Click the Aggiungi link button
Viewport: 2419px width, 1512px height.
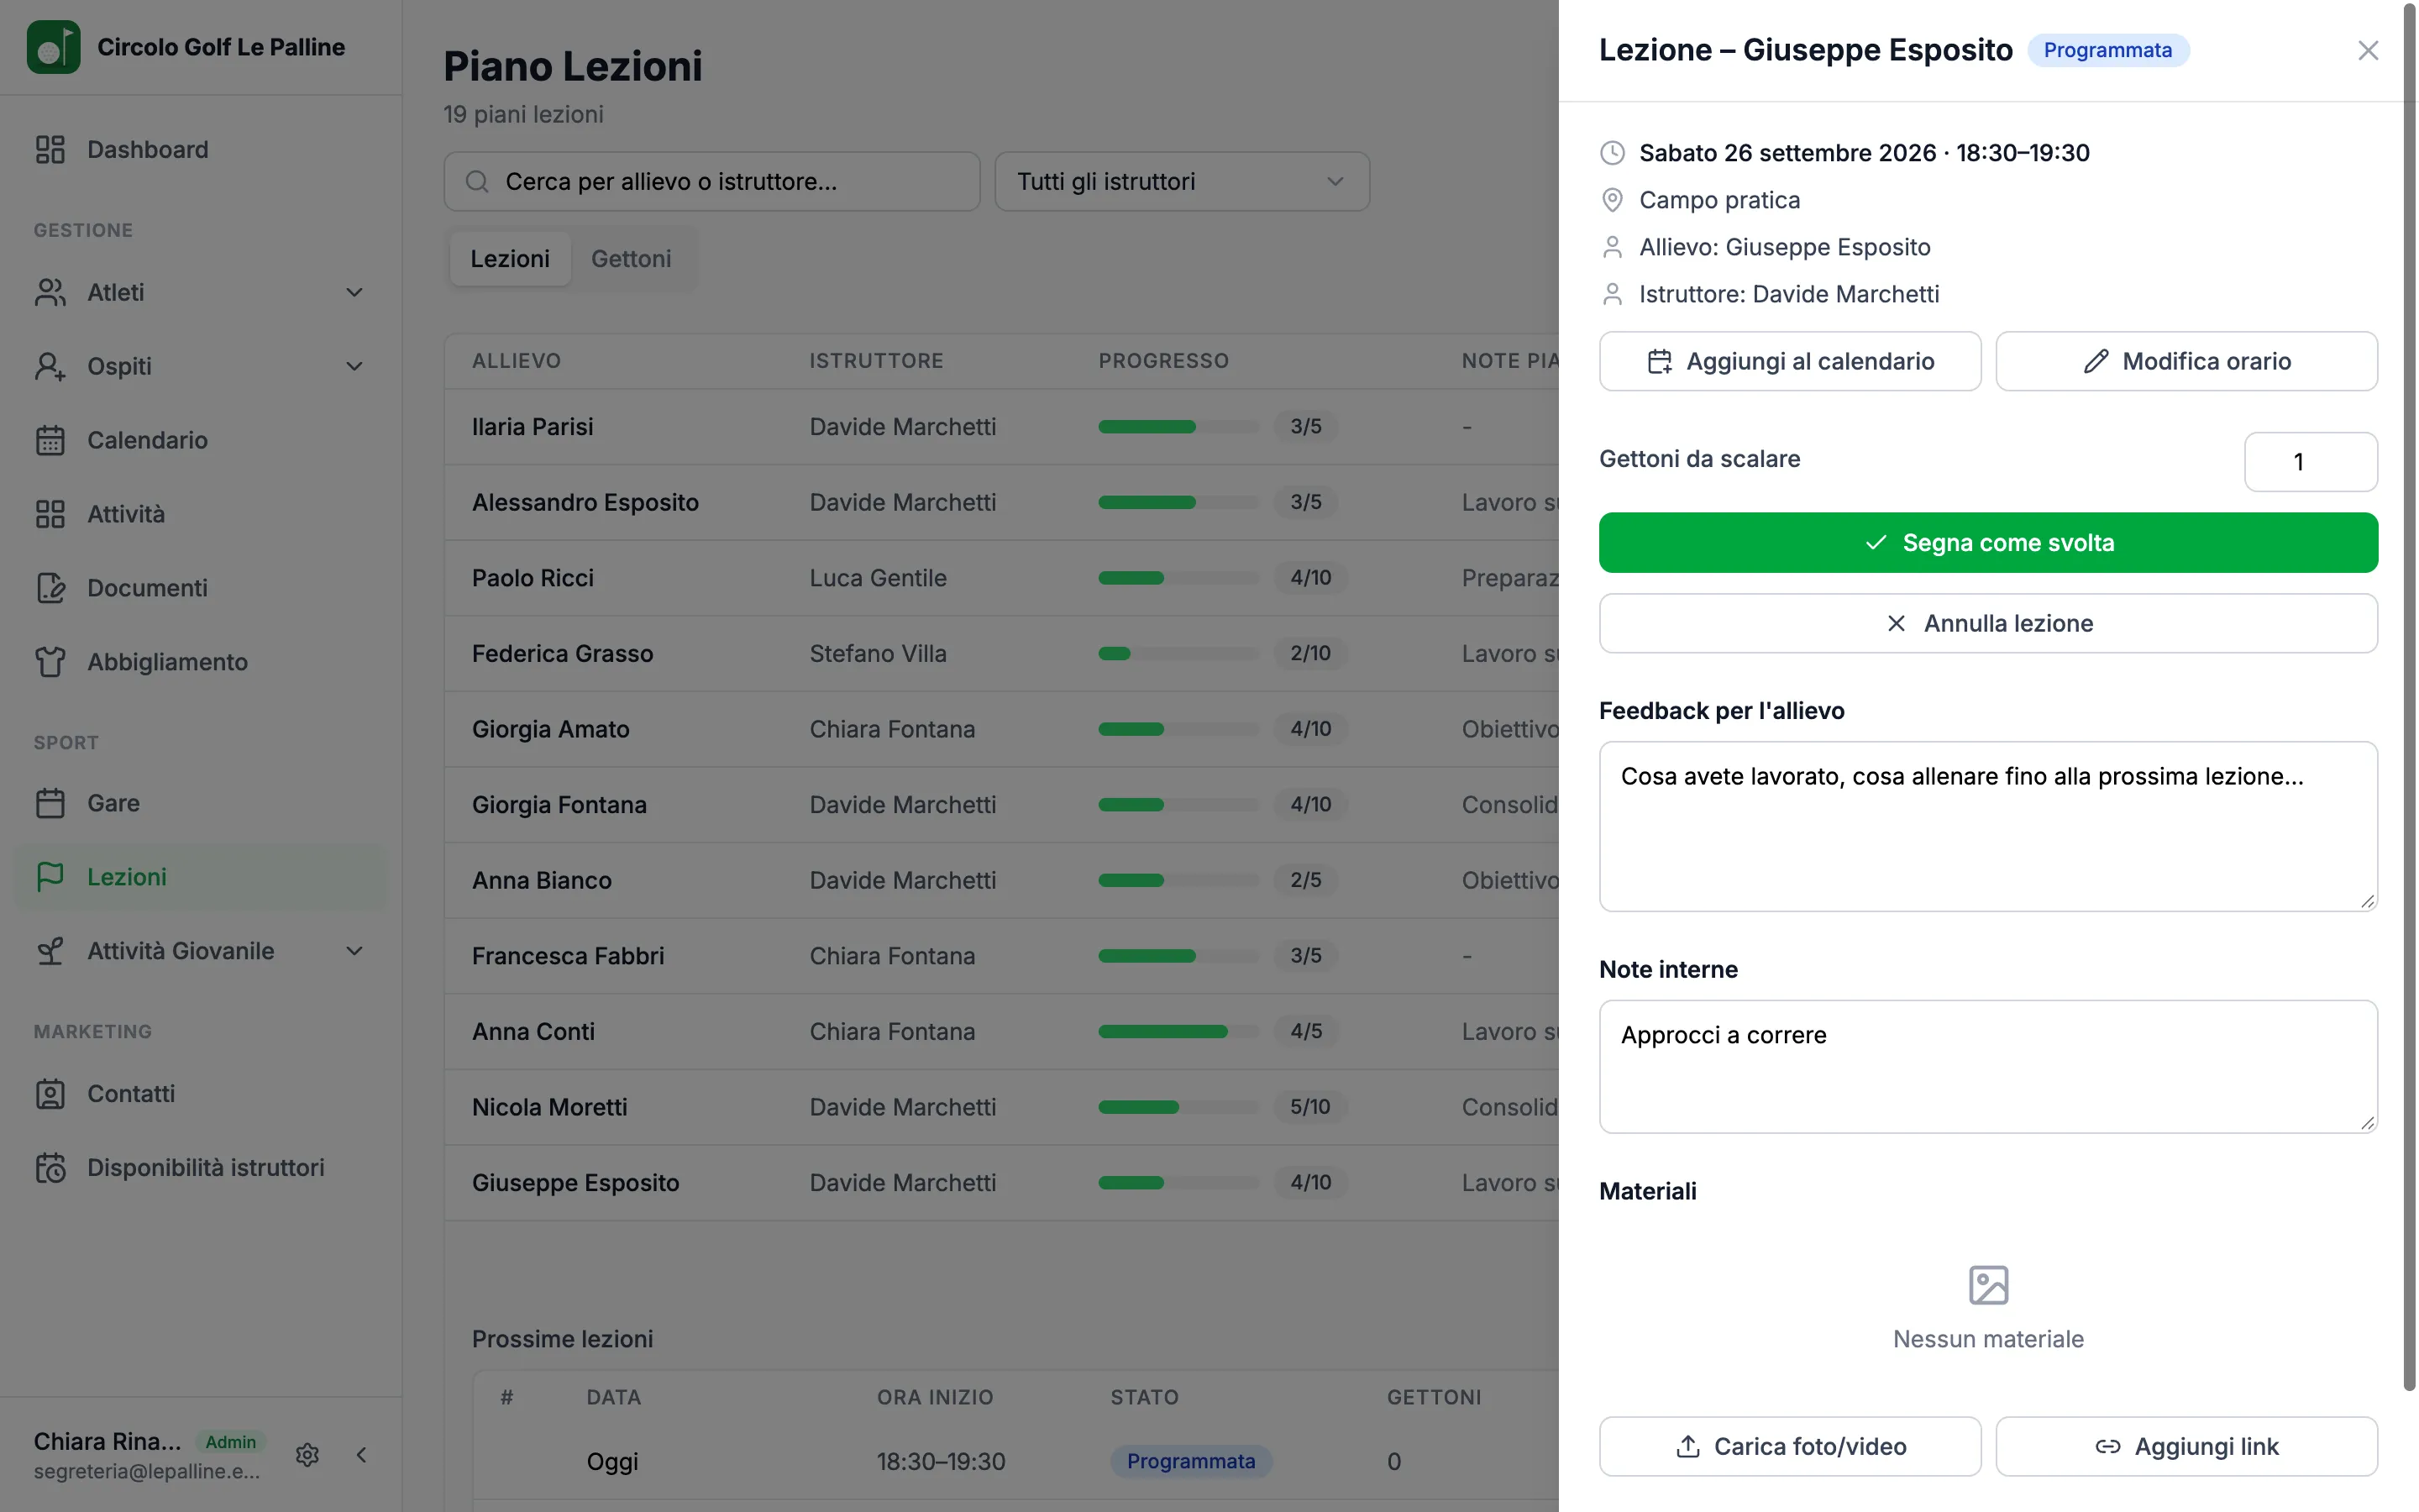pyautogui.click(x=2186, y=1446)
